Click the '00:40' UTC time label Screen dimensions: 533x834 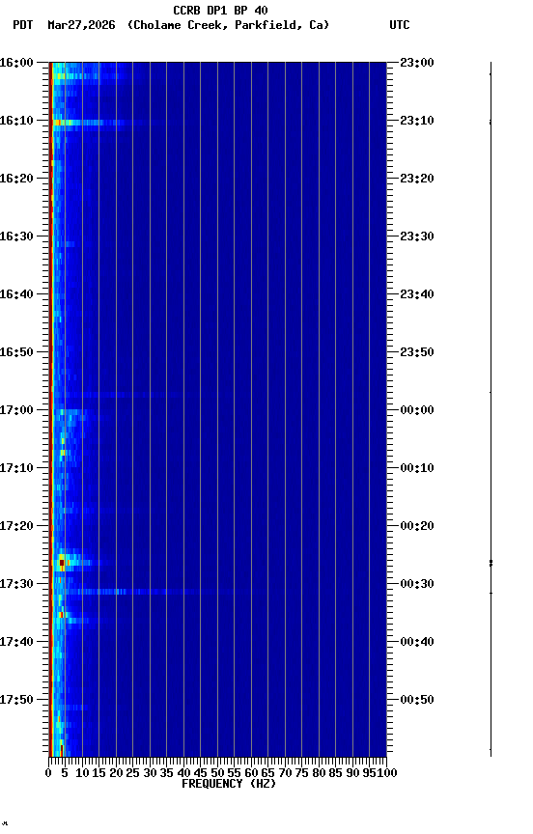pyautogui.click(x=417, y=642)
